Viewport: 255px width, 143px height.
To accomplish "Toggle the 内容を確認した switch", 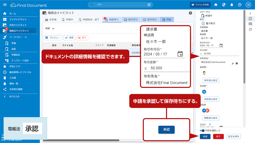I will 202,131.
